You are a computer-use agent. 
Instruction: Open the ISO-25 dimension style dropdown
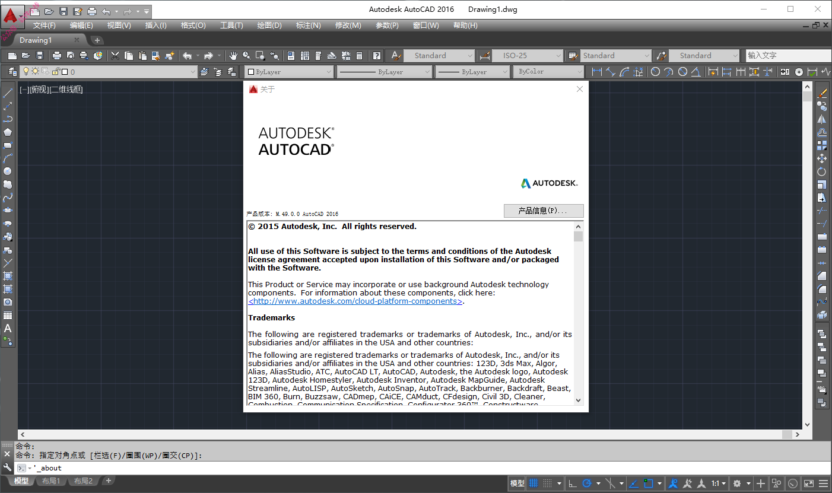coord(528,56)
